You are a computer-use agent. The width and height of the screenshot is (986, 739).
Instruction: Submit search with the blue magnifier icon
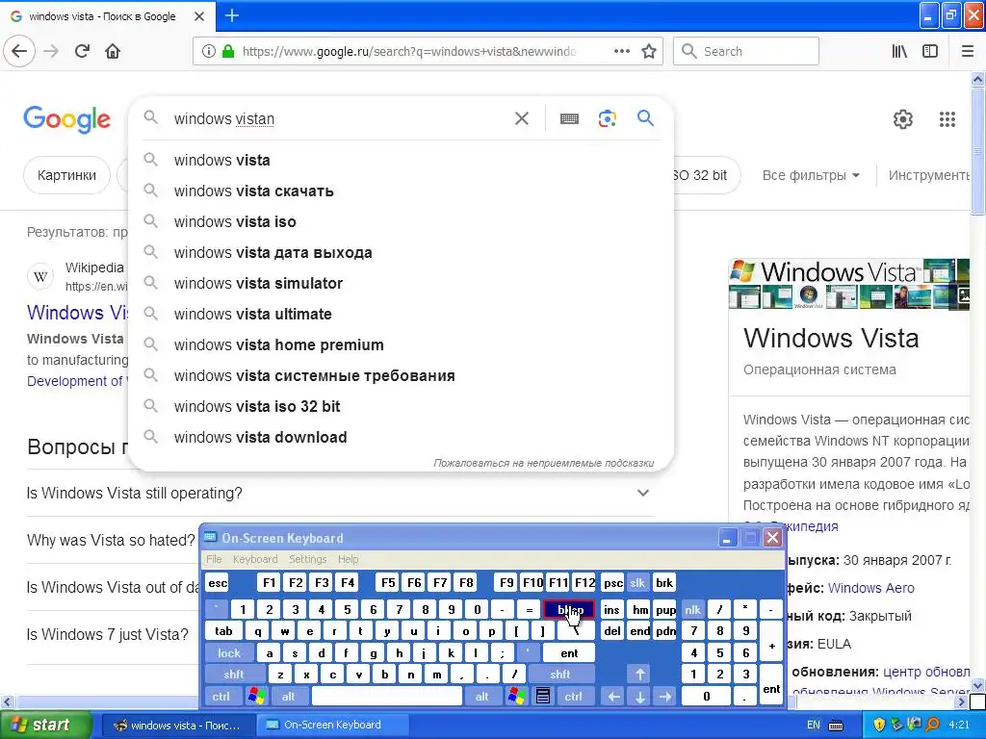(x=645, y=118)
